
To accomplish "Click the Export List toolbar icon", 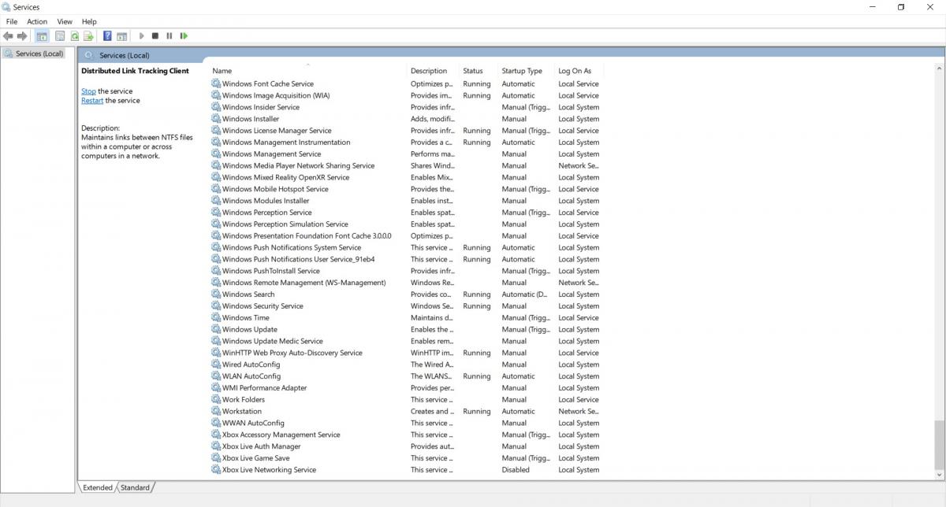I will pyautogui.click(x=89, y=36).
